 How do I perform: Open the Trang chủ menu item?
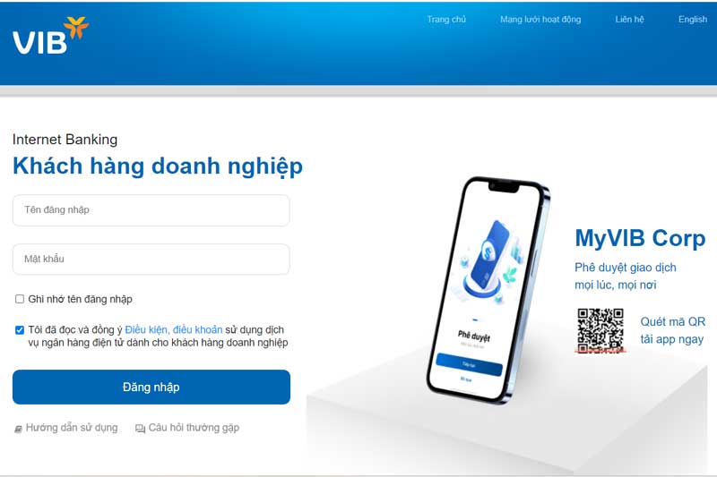click(x=446, y=20)
